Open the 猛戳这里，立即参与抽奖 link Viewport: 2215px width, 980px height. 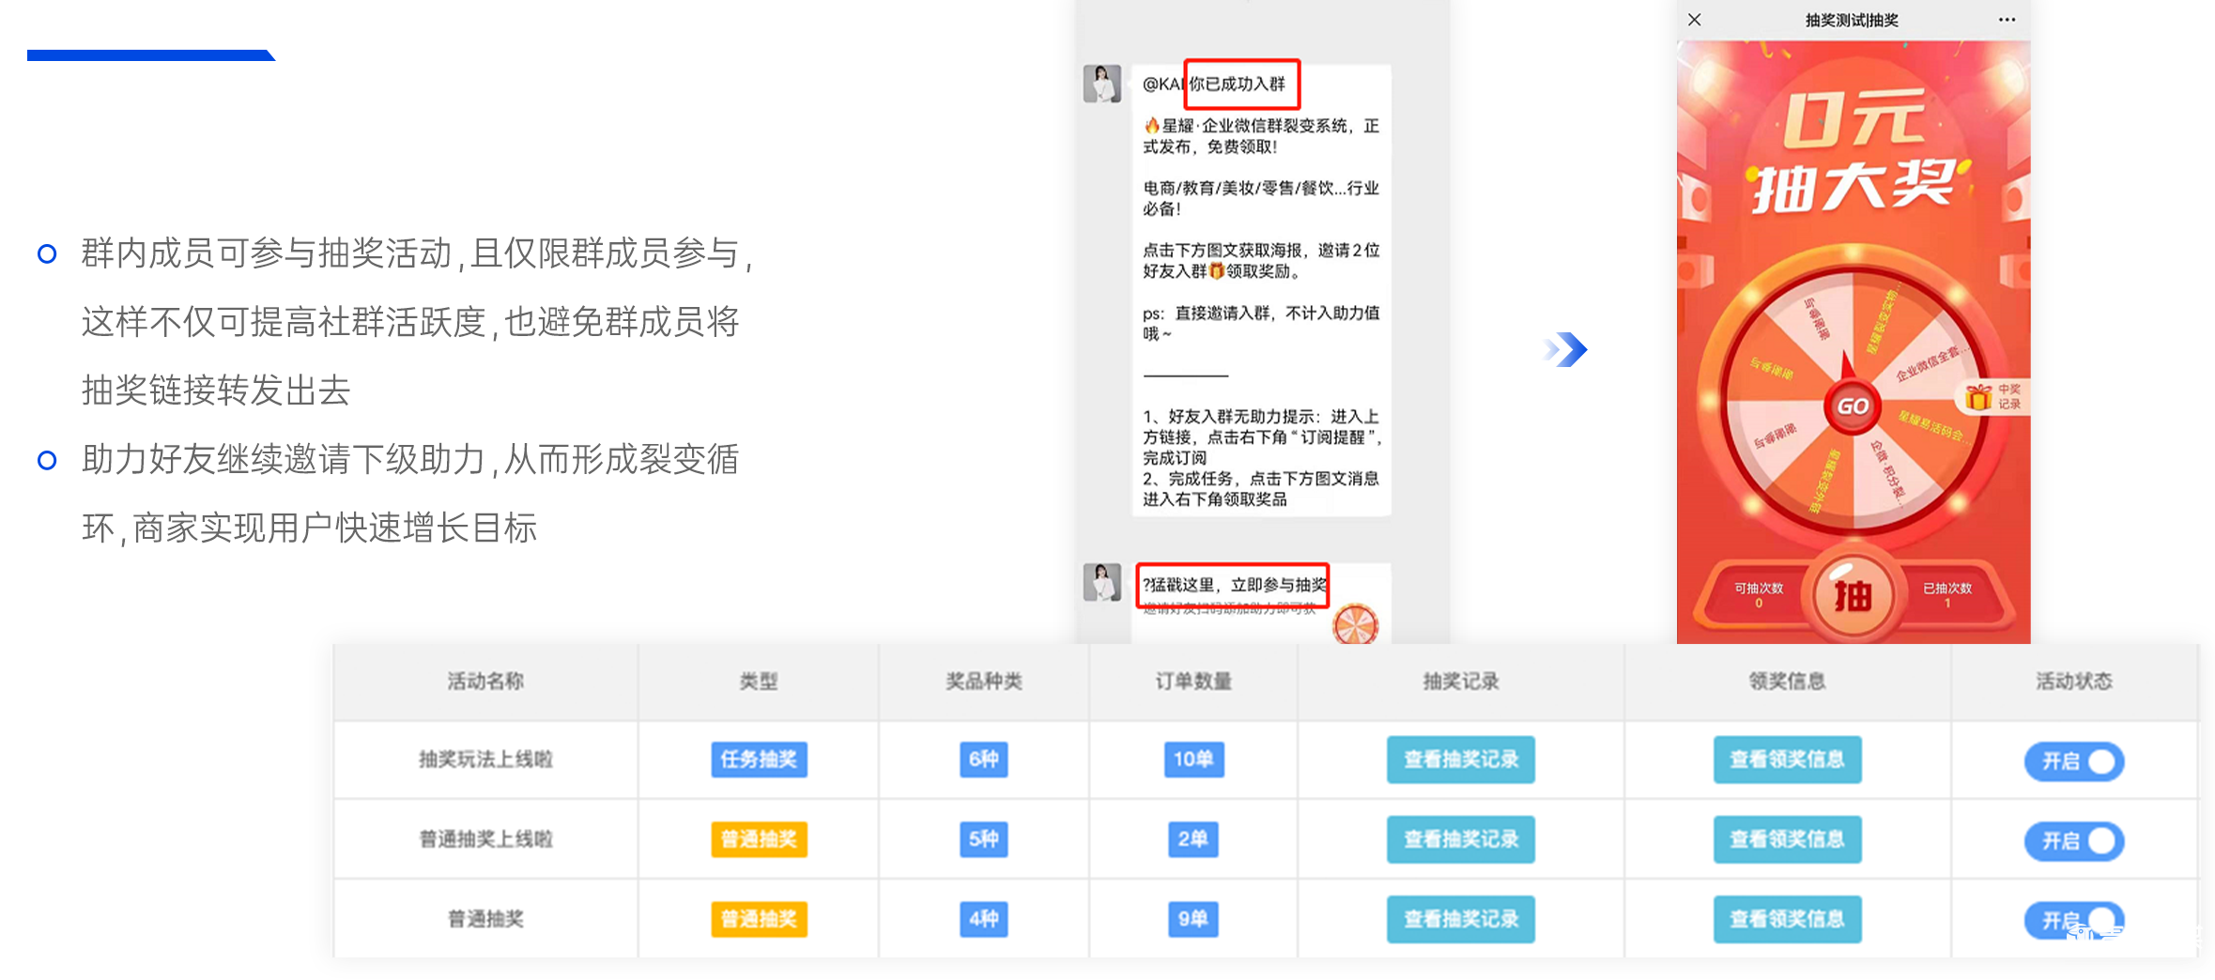[x=1233, y=585]
